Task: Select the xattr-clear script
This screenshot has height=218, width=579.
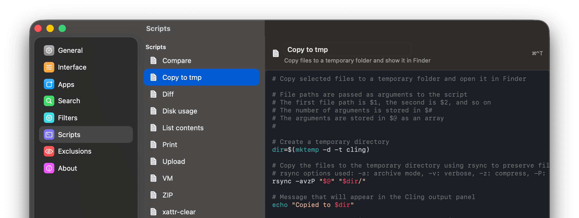Action: point(201,212)
